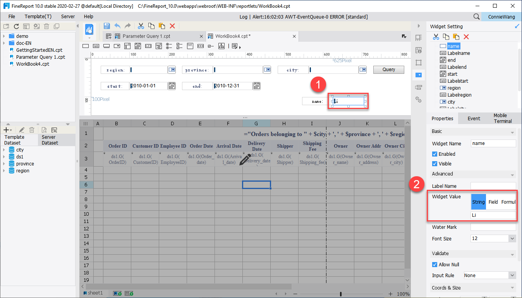Select the Password widget tool
The height and width of the screenshot is (298, 522).
201,46
